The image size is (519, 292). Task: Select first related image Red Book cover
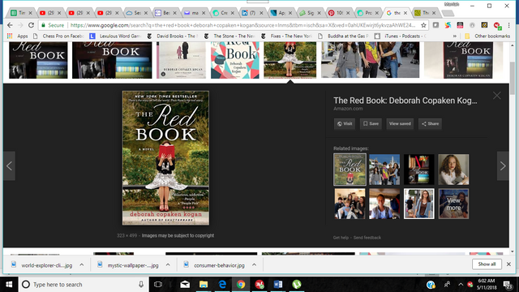pyautogui.click(x=350, y=170)
